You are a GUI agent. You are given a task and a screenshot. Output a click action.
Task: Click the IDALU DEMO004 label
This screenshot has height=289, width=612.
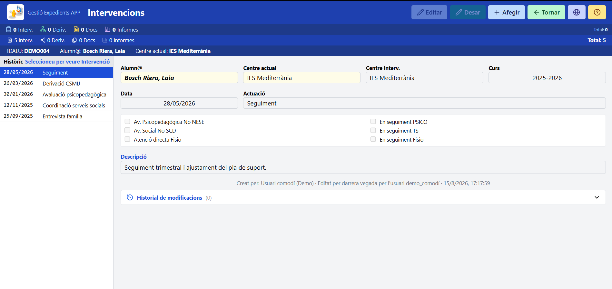pyautogui.click(x=28, y=51)
